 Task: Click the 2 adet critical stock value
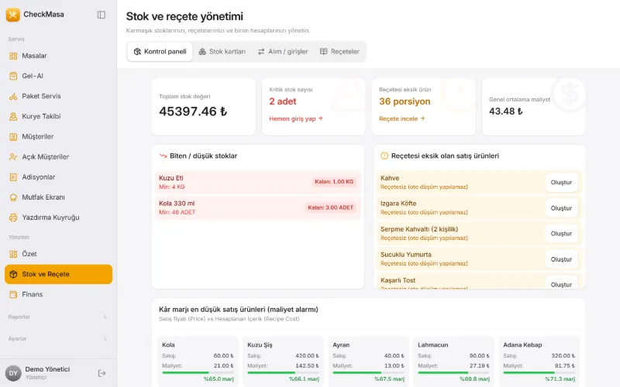(x=283, y=102)
